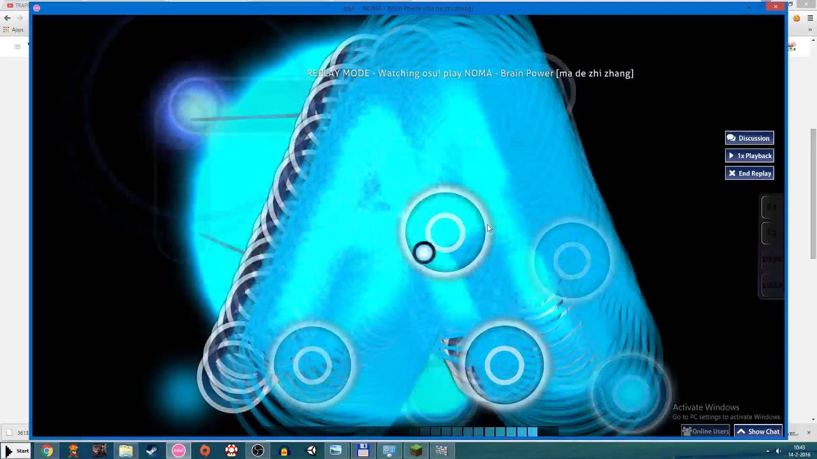Viewport: 817px width, 459px height.
Task: Launch Chrome from the taskbar
Action: (x=47, y=451)
